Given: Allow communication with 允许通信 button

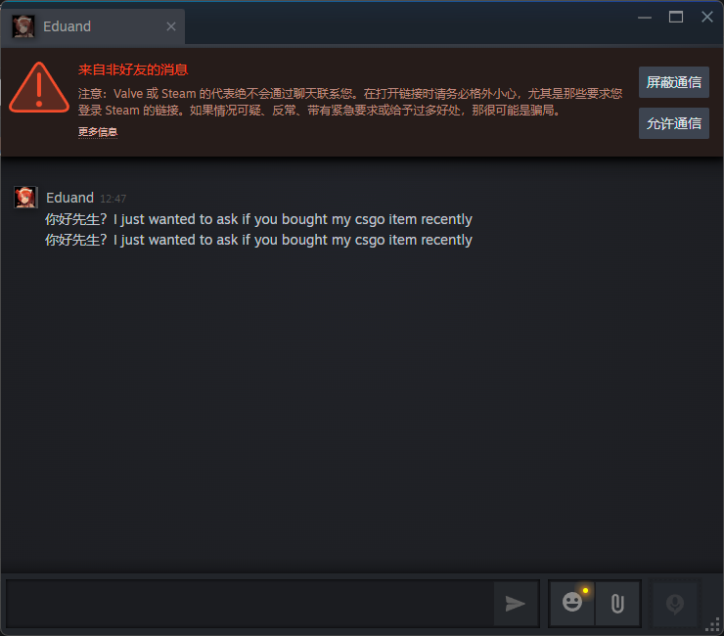Looking at the screenshot, I should coord(674,123).
